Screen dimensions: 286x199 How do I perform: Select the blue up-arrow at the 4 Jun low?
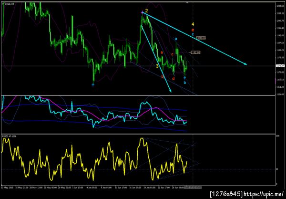pos(93,85)
